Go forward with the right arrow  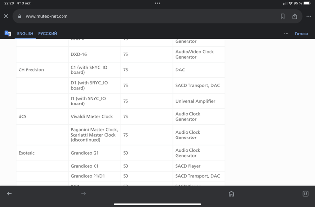[83, 194]
